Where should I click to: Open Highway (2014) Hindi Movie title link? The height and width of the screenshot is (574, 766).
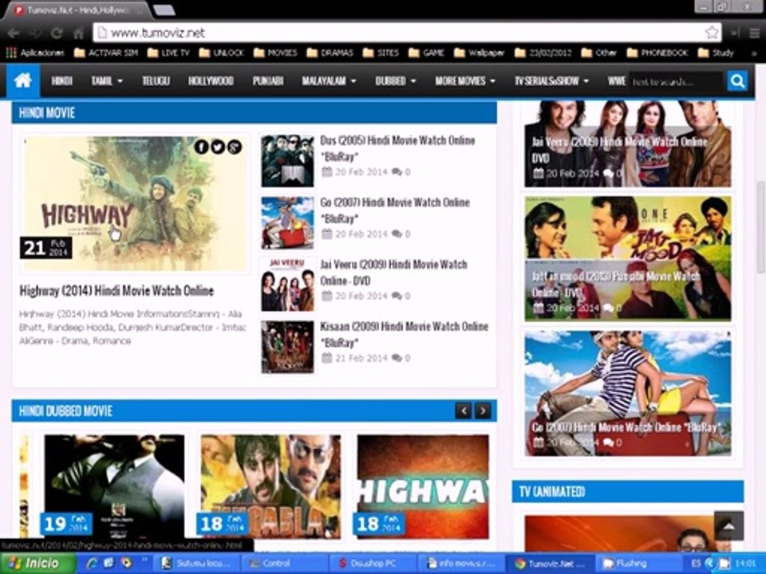click(x=116, y=291)
